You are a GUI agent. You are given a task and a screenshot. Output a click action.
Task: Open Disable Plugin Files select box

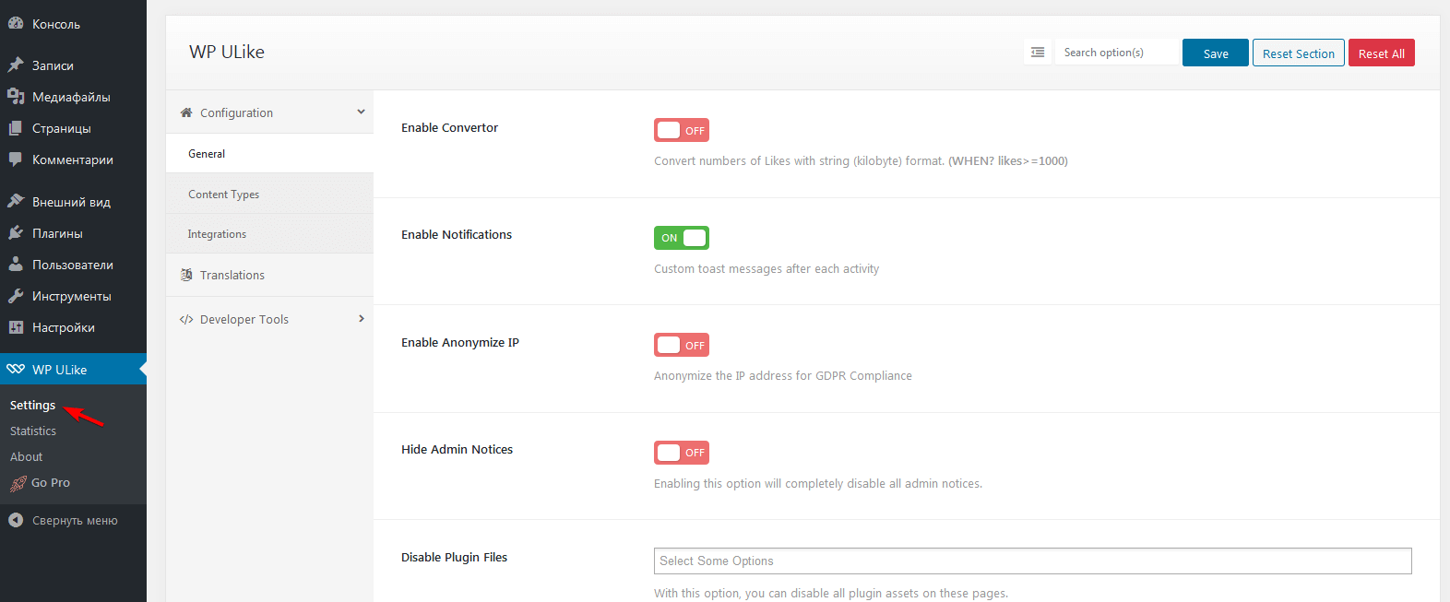point(1032,561)
